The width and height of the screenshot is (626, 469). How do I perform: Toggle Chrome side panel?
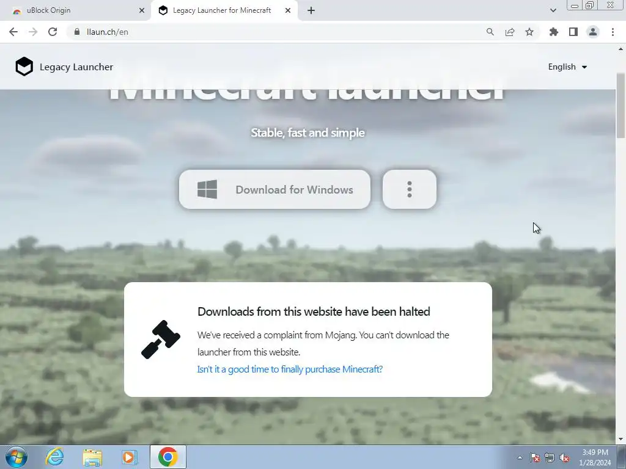click(573, 32)
